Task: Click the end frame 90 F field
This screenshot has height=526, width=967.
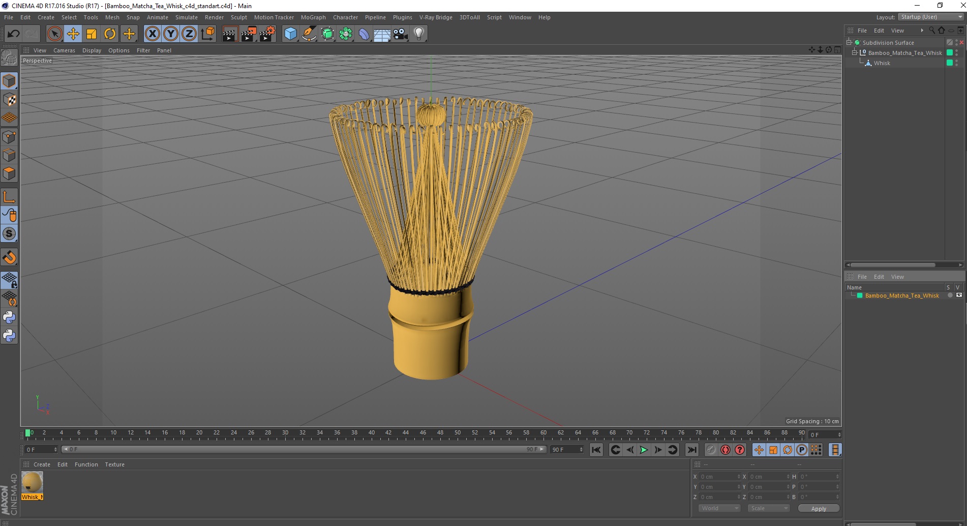Action: click(567, 450)
